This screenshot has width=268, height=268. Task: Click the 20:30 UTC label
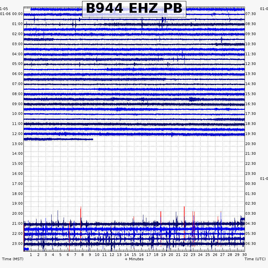tap(251, 144)
